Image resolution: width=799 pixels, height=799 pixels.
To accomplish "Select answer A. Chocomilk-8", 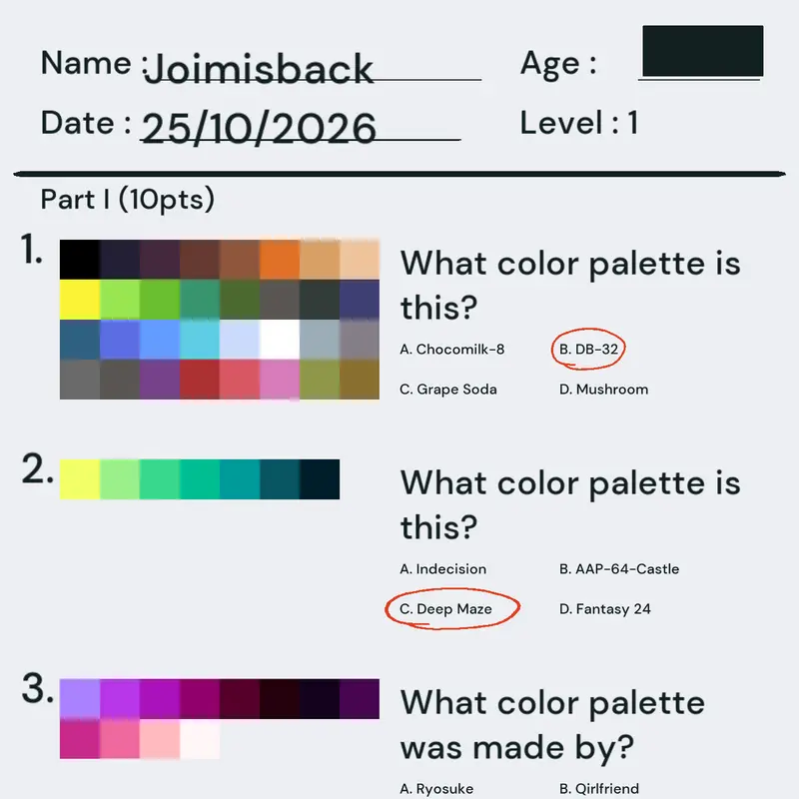I will click(x=452, y=349).
